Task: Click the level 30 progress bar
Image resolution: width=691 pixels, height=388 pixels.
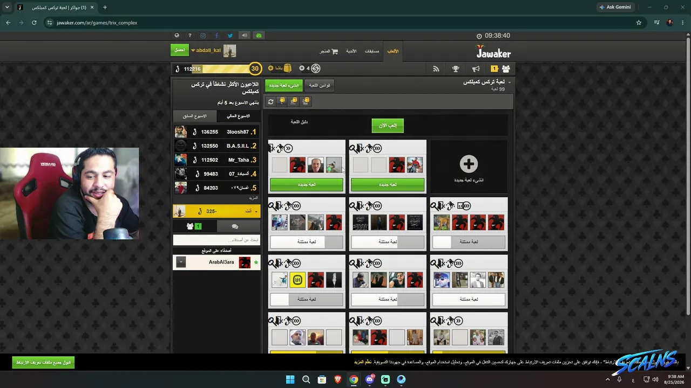Action: coord(218,68)
